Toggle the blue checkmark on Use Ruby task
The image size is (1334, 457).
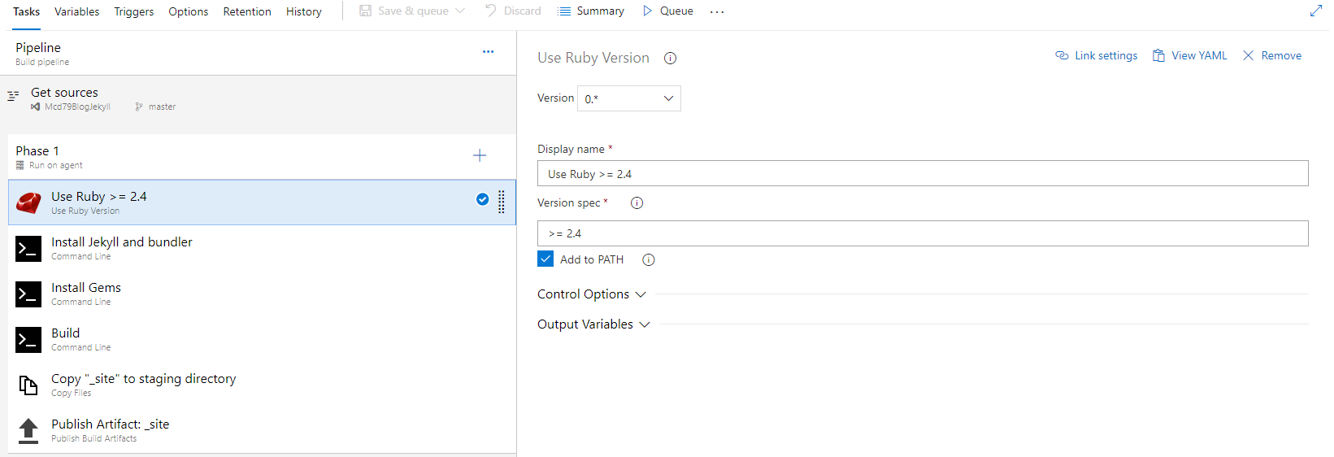[x=482, y=199]
